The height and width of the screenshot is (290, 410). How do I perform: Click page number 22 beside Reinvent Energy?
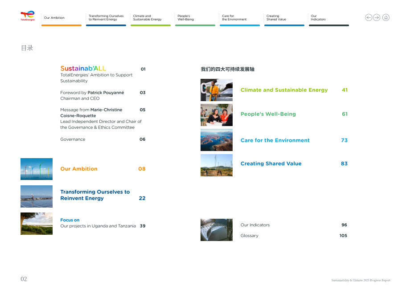142,198
